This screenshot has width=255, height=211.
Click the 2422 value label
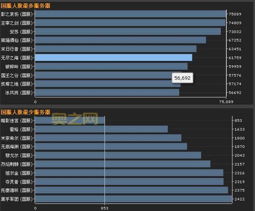(x=239, y=199)
